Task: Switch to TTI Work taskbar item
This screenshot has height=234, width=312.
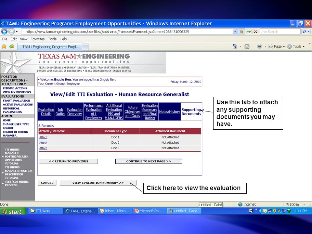Action: [45, 211]
